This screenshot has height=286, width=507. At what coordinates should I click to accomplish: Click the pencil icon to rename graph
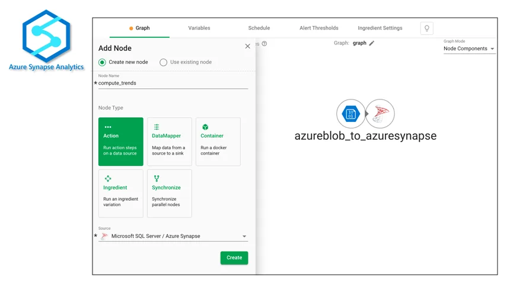coord(372,43)
